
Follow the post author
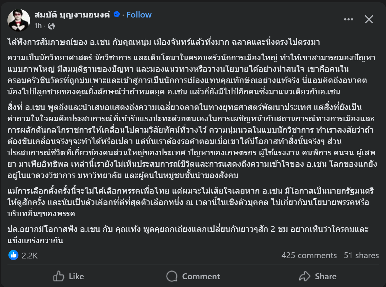(x=139, y=15)
